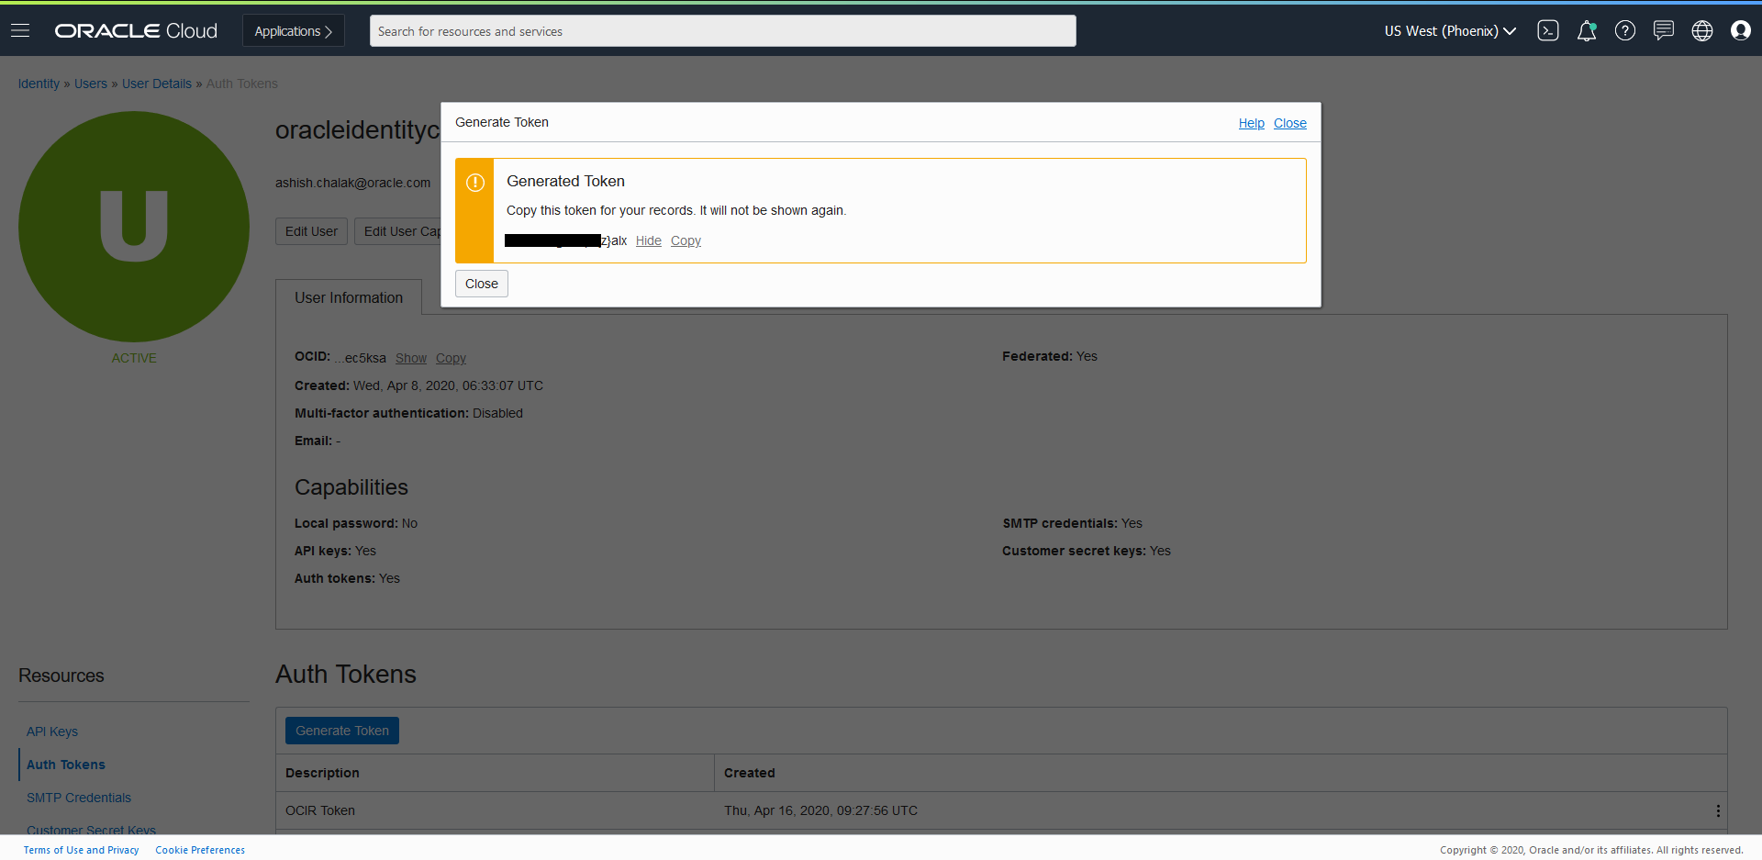Open the US West (Phoenix) region dropdown

pyautogui.click(x=1450, y=31)
